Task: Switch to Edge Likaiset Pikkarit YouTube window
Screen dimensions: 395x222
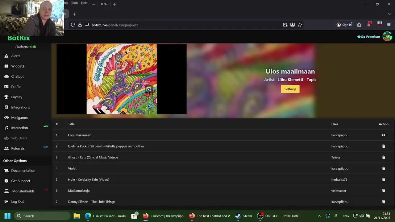Action: [x=106, y=216]
